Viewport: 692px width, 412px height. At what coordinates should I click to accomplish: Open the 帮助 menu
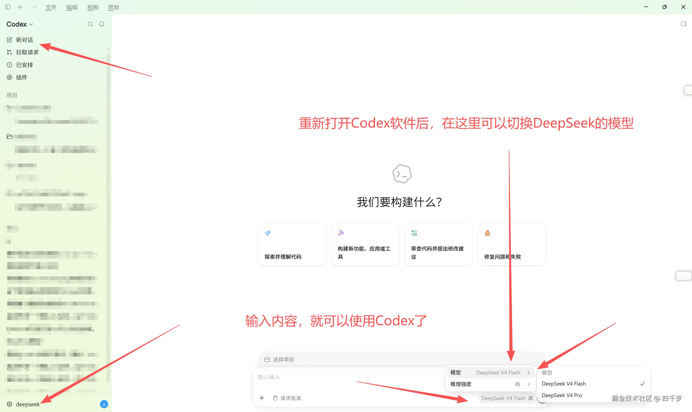coord(113,7)
